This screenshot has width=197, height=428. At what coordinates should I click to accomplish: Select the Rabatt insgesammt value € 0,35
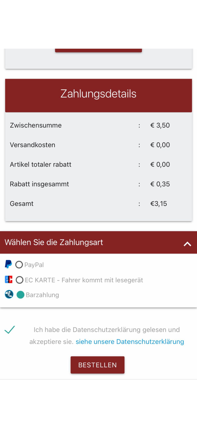[x=160, y=184]
